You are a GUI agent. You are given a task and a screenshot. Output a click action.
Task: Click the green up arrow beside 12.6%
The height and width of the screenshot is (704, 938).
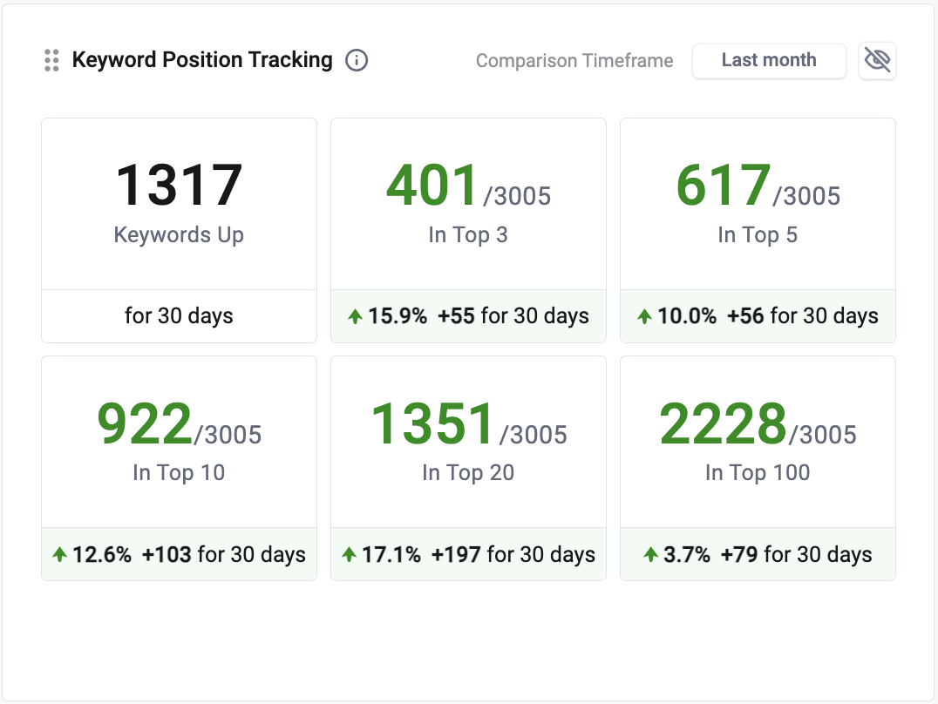tap(60, 554)
